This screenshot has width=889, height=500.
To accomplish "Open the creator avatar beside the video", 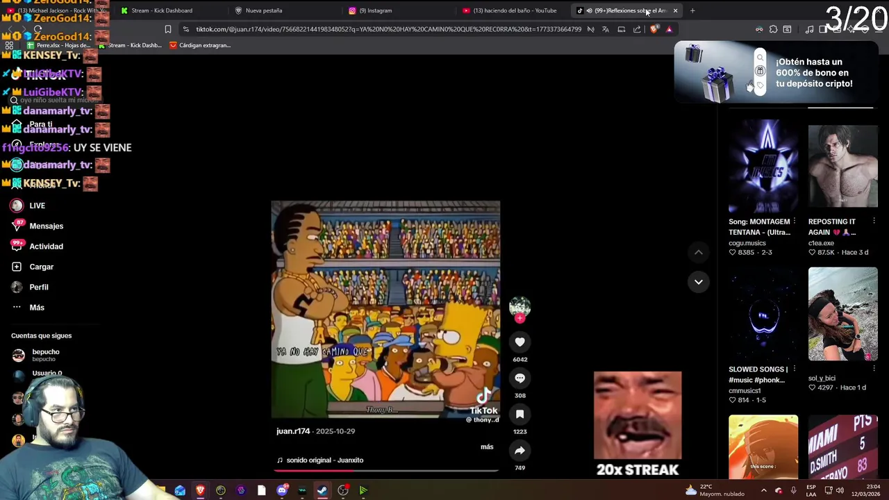I will coord(520,306).
